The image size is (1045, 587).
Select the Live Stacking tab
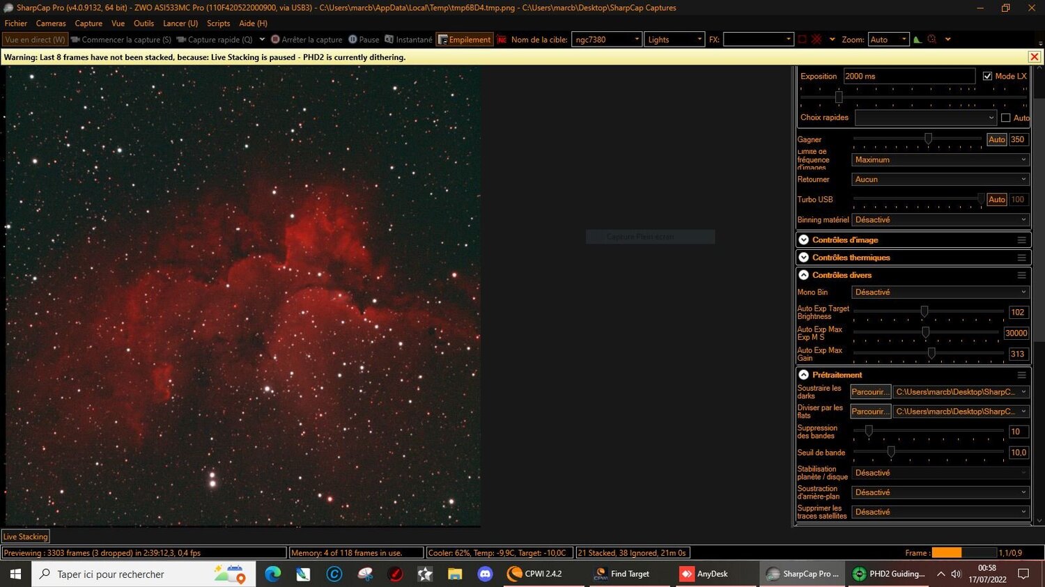click(26, 537)
